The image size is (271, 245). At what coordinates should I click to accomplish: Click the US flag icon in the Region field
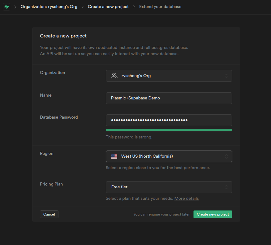point(114,156)
